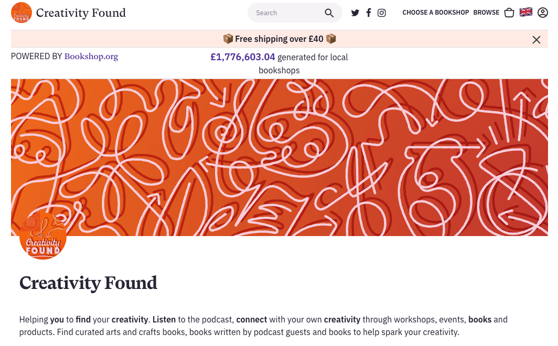Click into the Search field
Image resolution: width=558 pixels, height=346 pixels.
[x=286, y=13]
